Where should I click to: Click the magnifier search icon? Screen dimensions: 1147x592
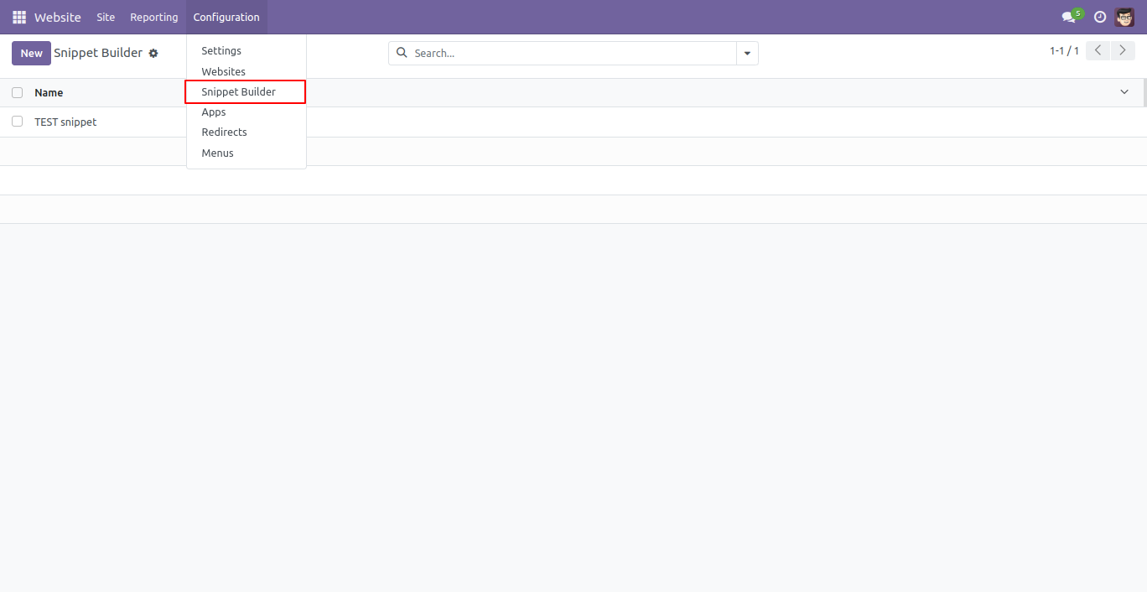click(x=402, y=53)
